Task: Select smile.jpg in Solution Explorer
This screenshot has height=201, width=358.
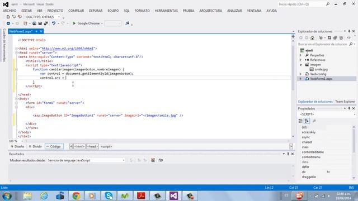Action: click(321, 69)
